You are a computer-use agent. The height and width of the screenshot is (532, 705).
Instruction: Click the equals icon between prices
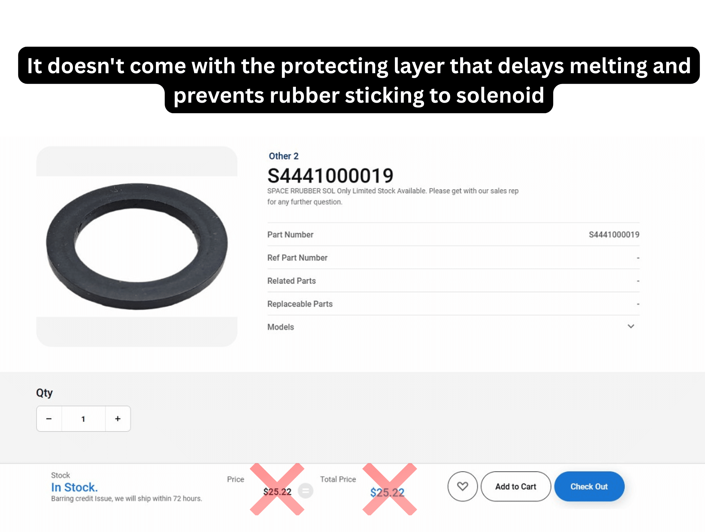[x=305, y=491]
